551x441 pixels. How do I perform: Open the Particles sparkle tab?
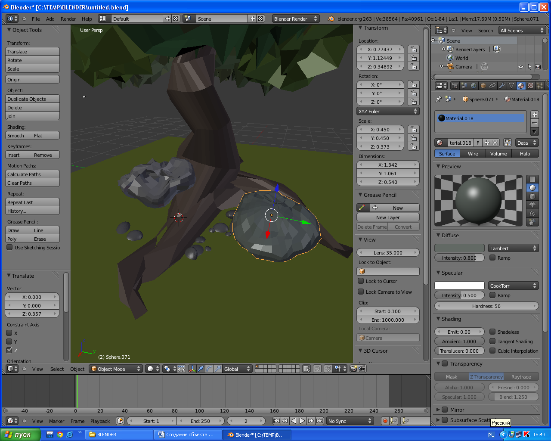coord(540,86)
